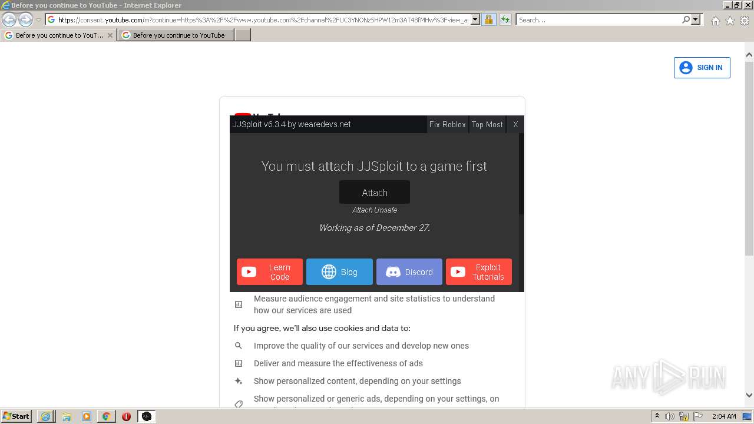The height and width of the screenshot is (424, 754).
Task: Click the IE Search box
Action: (598, 19)
